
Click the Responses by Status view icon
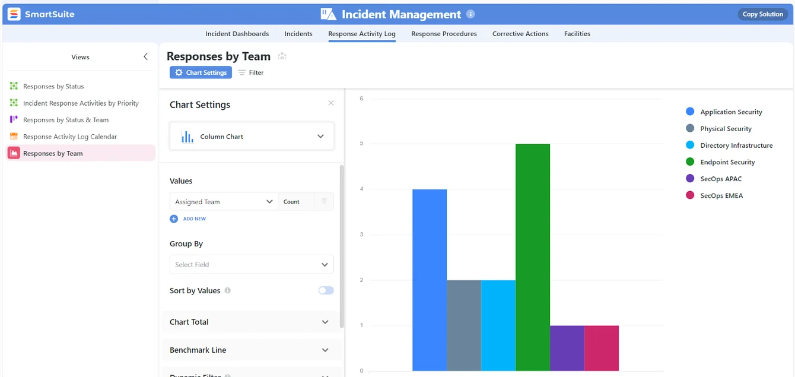pos(14,86)
